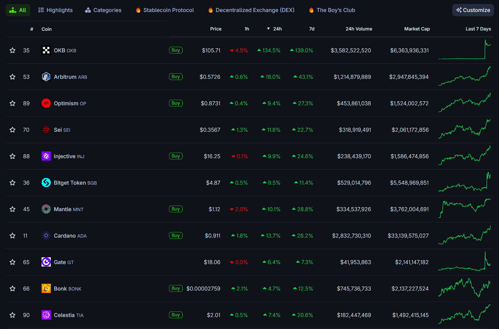
Task: Click the Optimism red logo icon
Action: 46,103
